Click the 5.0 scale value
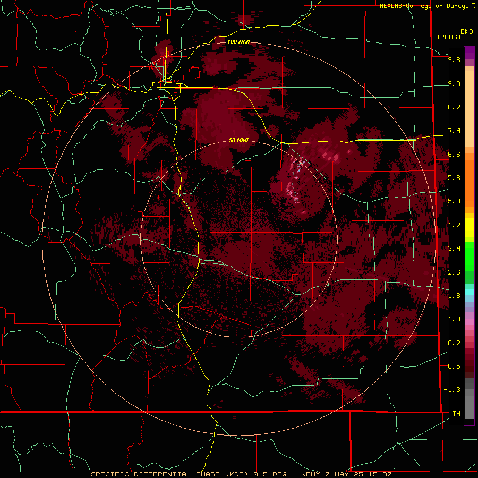The image size is (478, 478). pyautogui.click(x=454, y=201)
